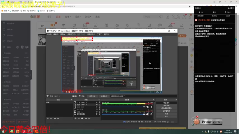Viewport: 239px width, 134px height.
Task: Move selected source up in Sources panel
Action: click(86, 118)
